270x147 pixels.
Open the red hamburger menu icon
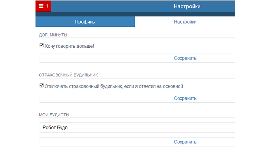(41, 6)
